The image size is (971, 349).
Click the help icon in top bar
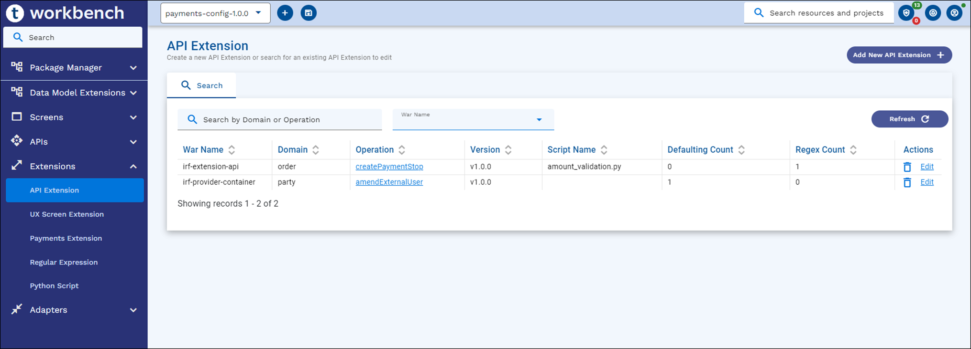coord(933,13)
